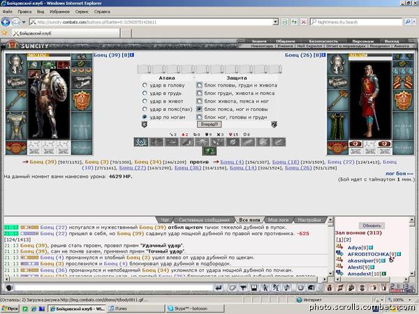Select attack 'удар в пояс(пах)'

145,110
